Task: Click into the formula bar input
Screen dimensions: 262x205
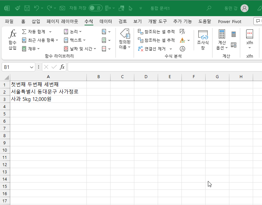Action: pyautogui.click(x=165, y=67)
